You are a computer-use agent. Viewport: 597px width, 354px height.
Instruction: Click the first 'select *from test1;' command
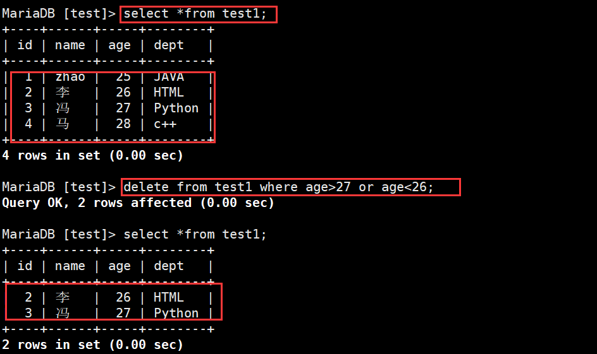(195, 14)
